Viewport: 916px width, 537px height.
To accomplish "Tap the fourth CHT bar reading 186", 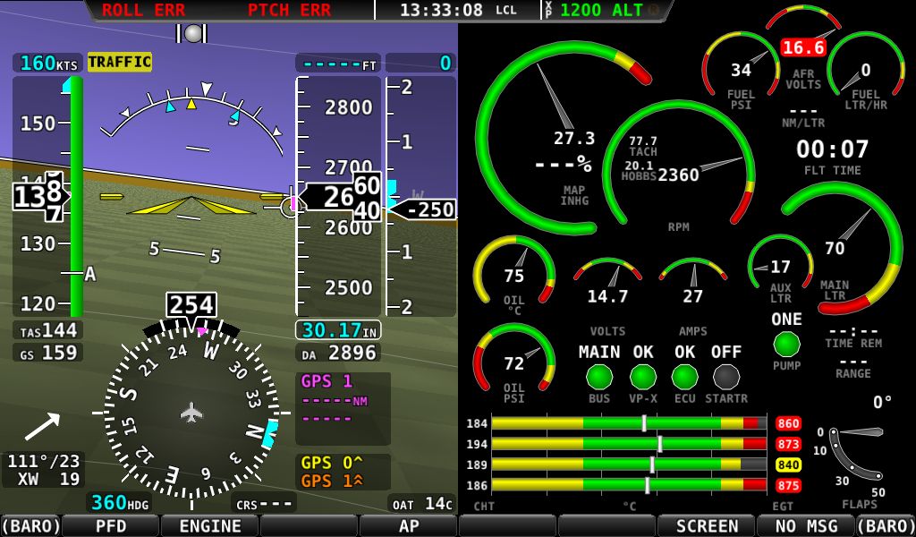I will [x=629, y=485].
